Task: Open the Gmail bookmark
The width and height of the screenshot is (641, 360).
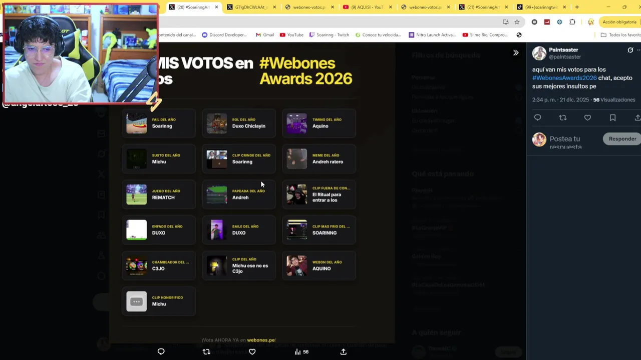Action: (264, 35)
